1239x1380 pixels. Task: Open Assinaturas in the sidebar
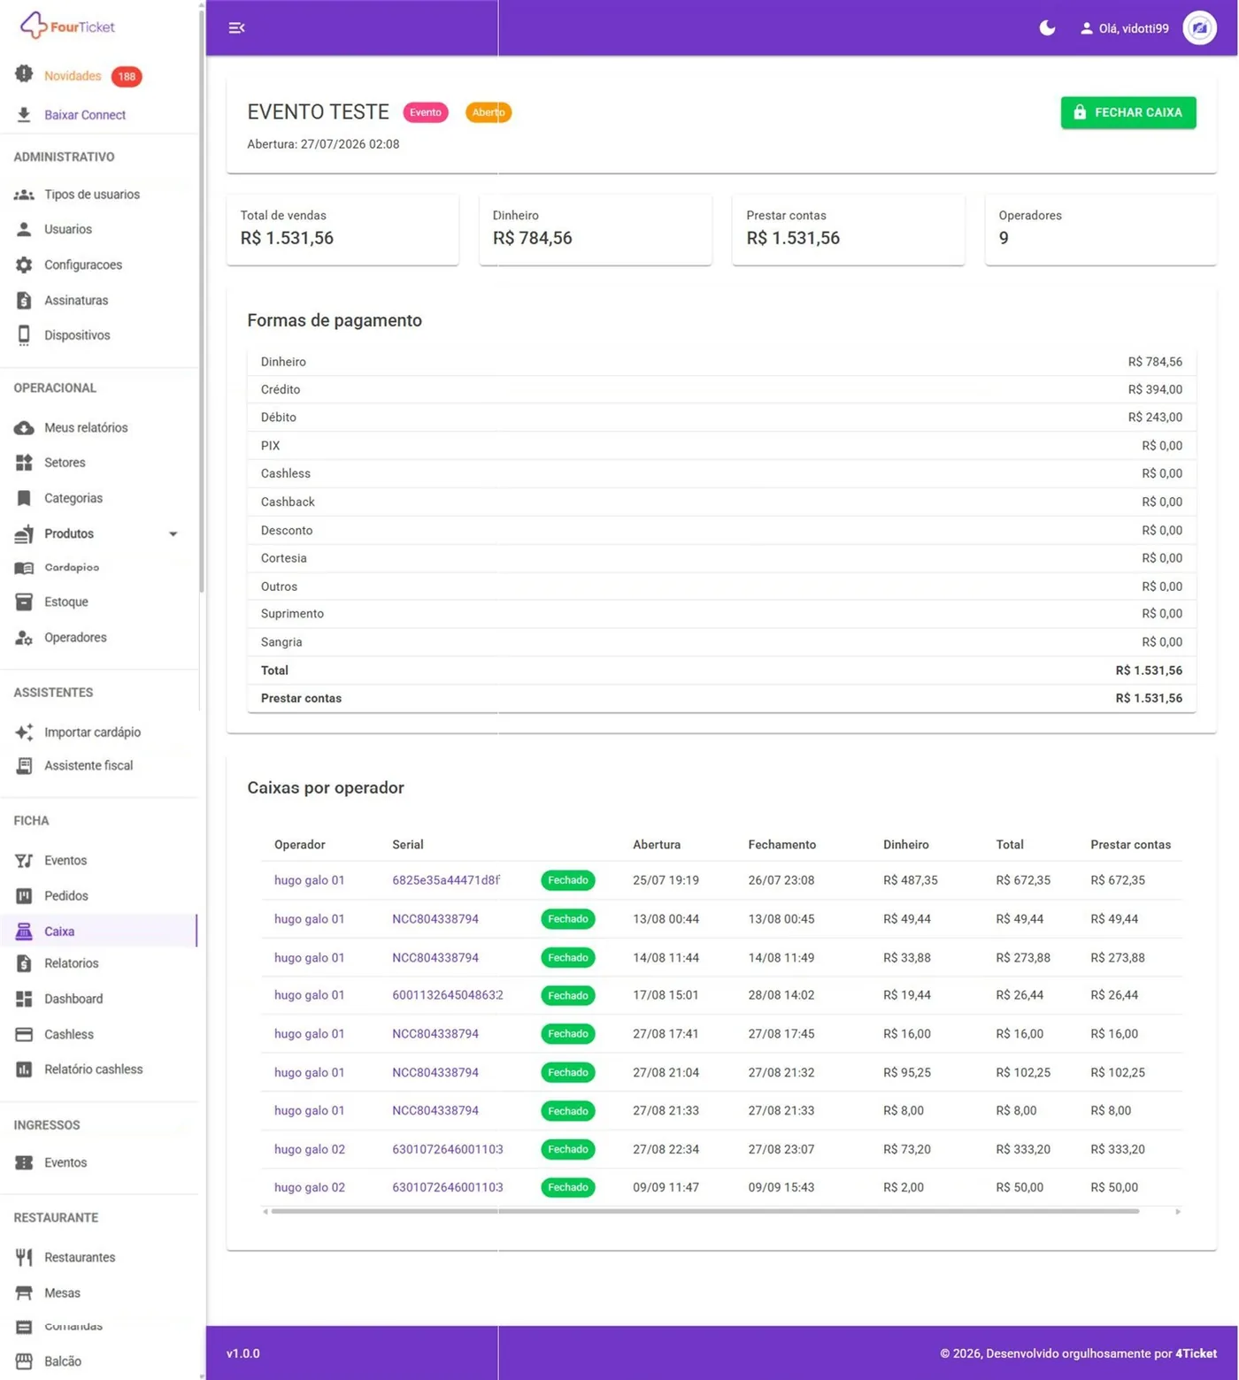pos(76,300)
